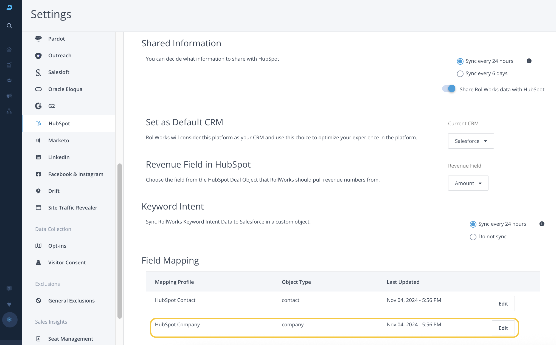The width and height of the screenshot is (556, 345).
Task: Click the Opt-ins map icon
Action: pyautogui.click(x=38, y=246)
